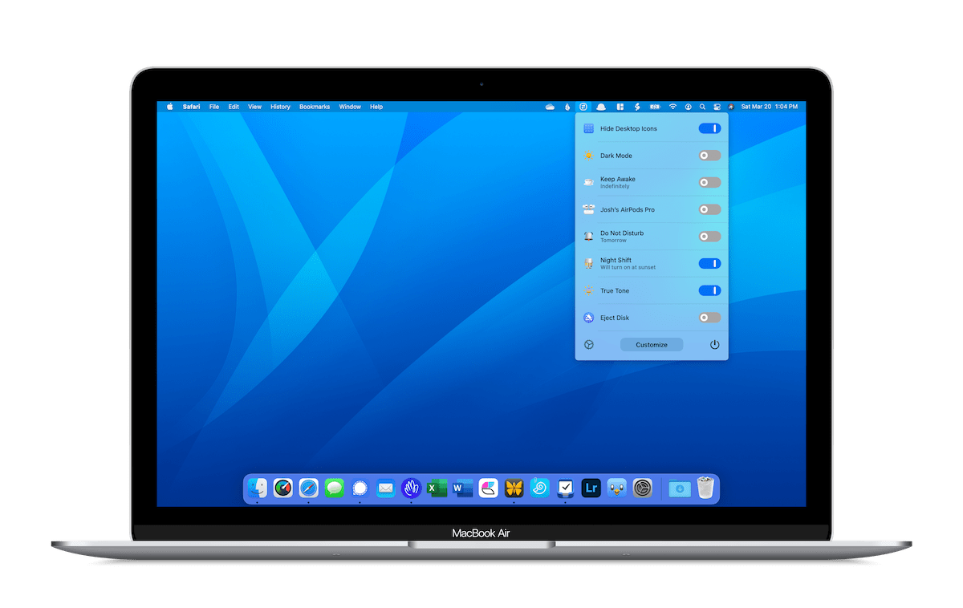Click the date and time in menu bar
This screenshot has width=963, height=608.
click(770, 107)
